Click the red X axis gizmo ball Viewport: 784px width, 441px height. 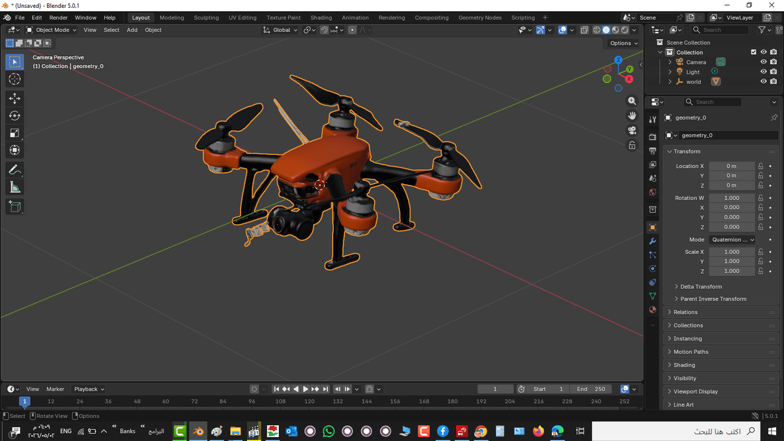click(x=629, y=79)
